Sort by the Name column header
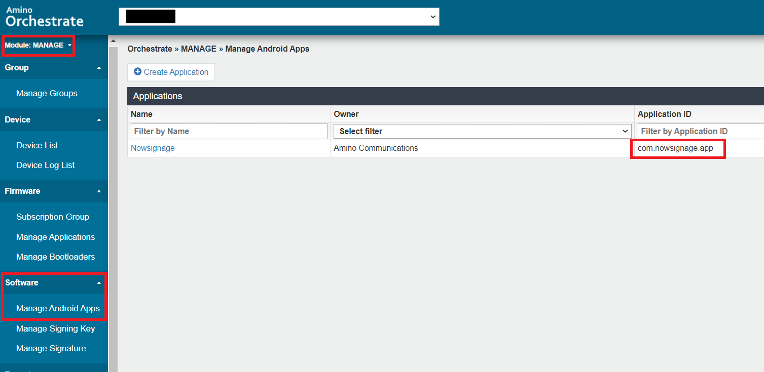 (141, 114)
